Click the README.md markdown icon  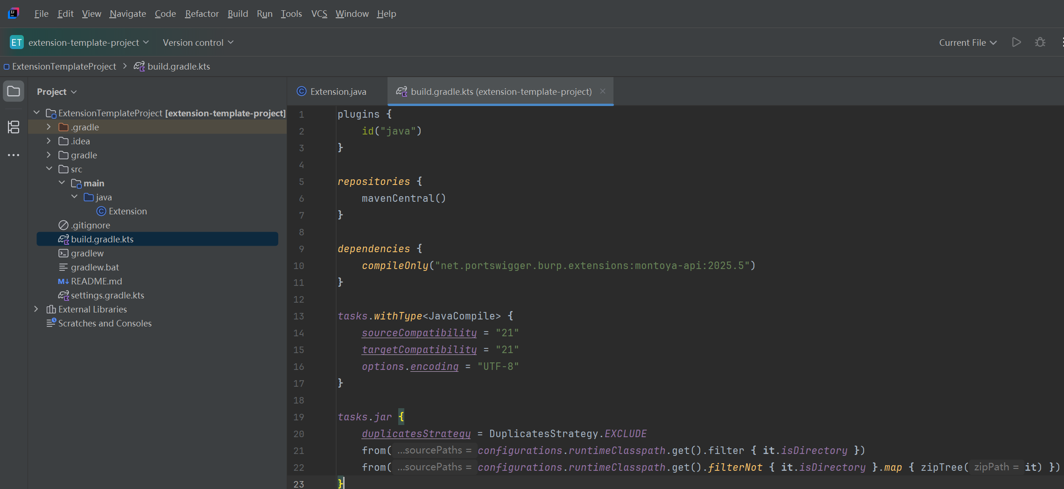click(x=63, y=281)
